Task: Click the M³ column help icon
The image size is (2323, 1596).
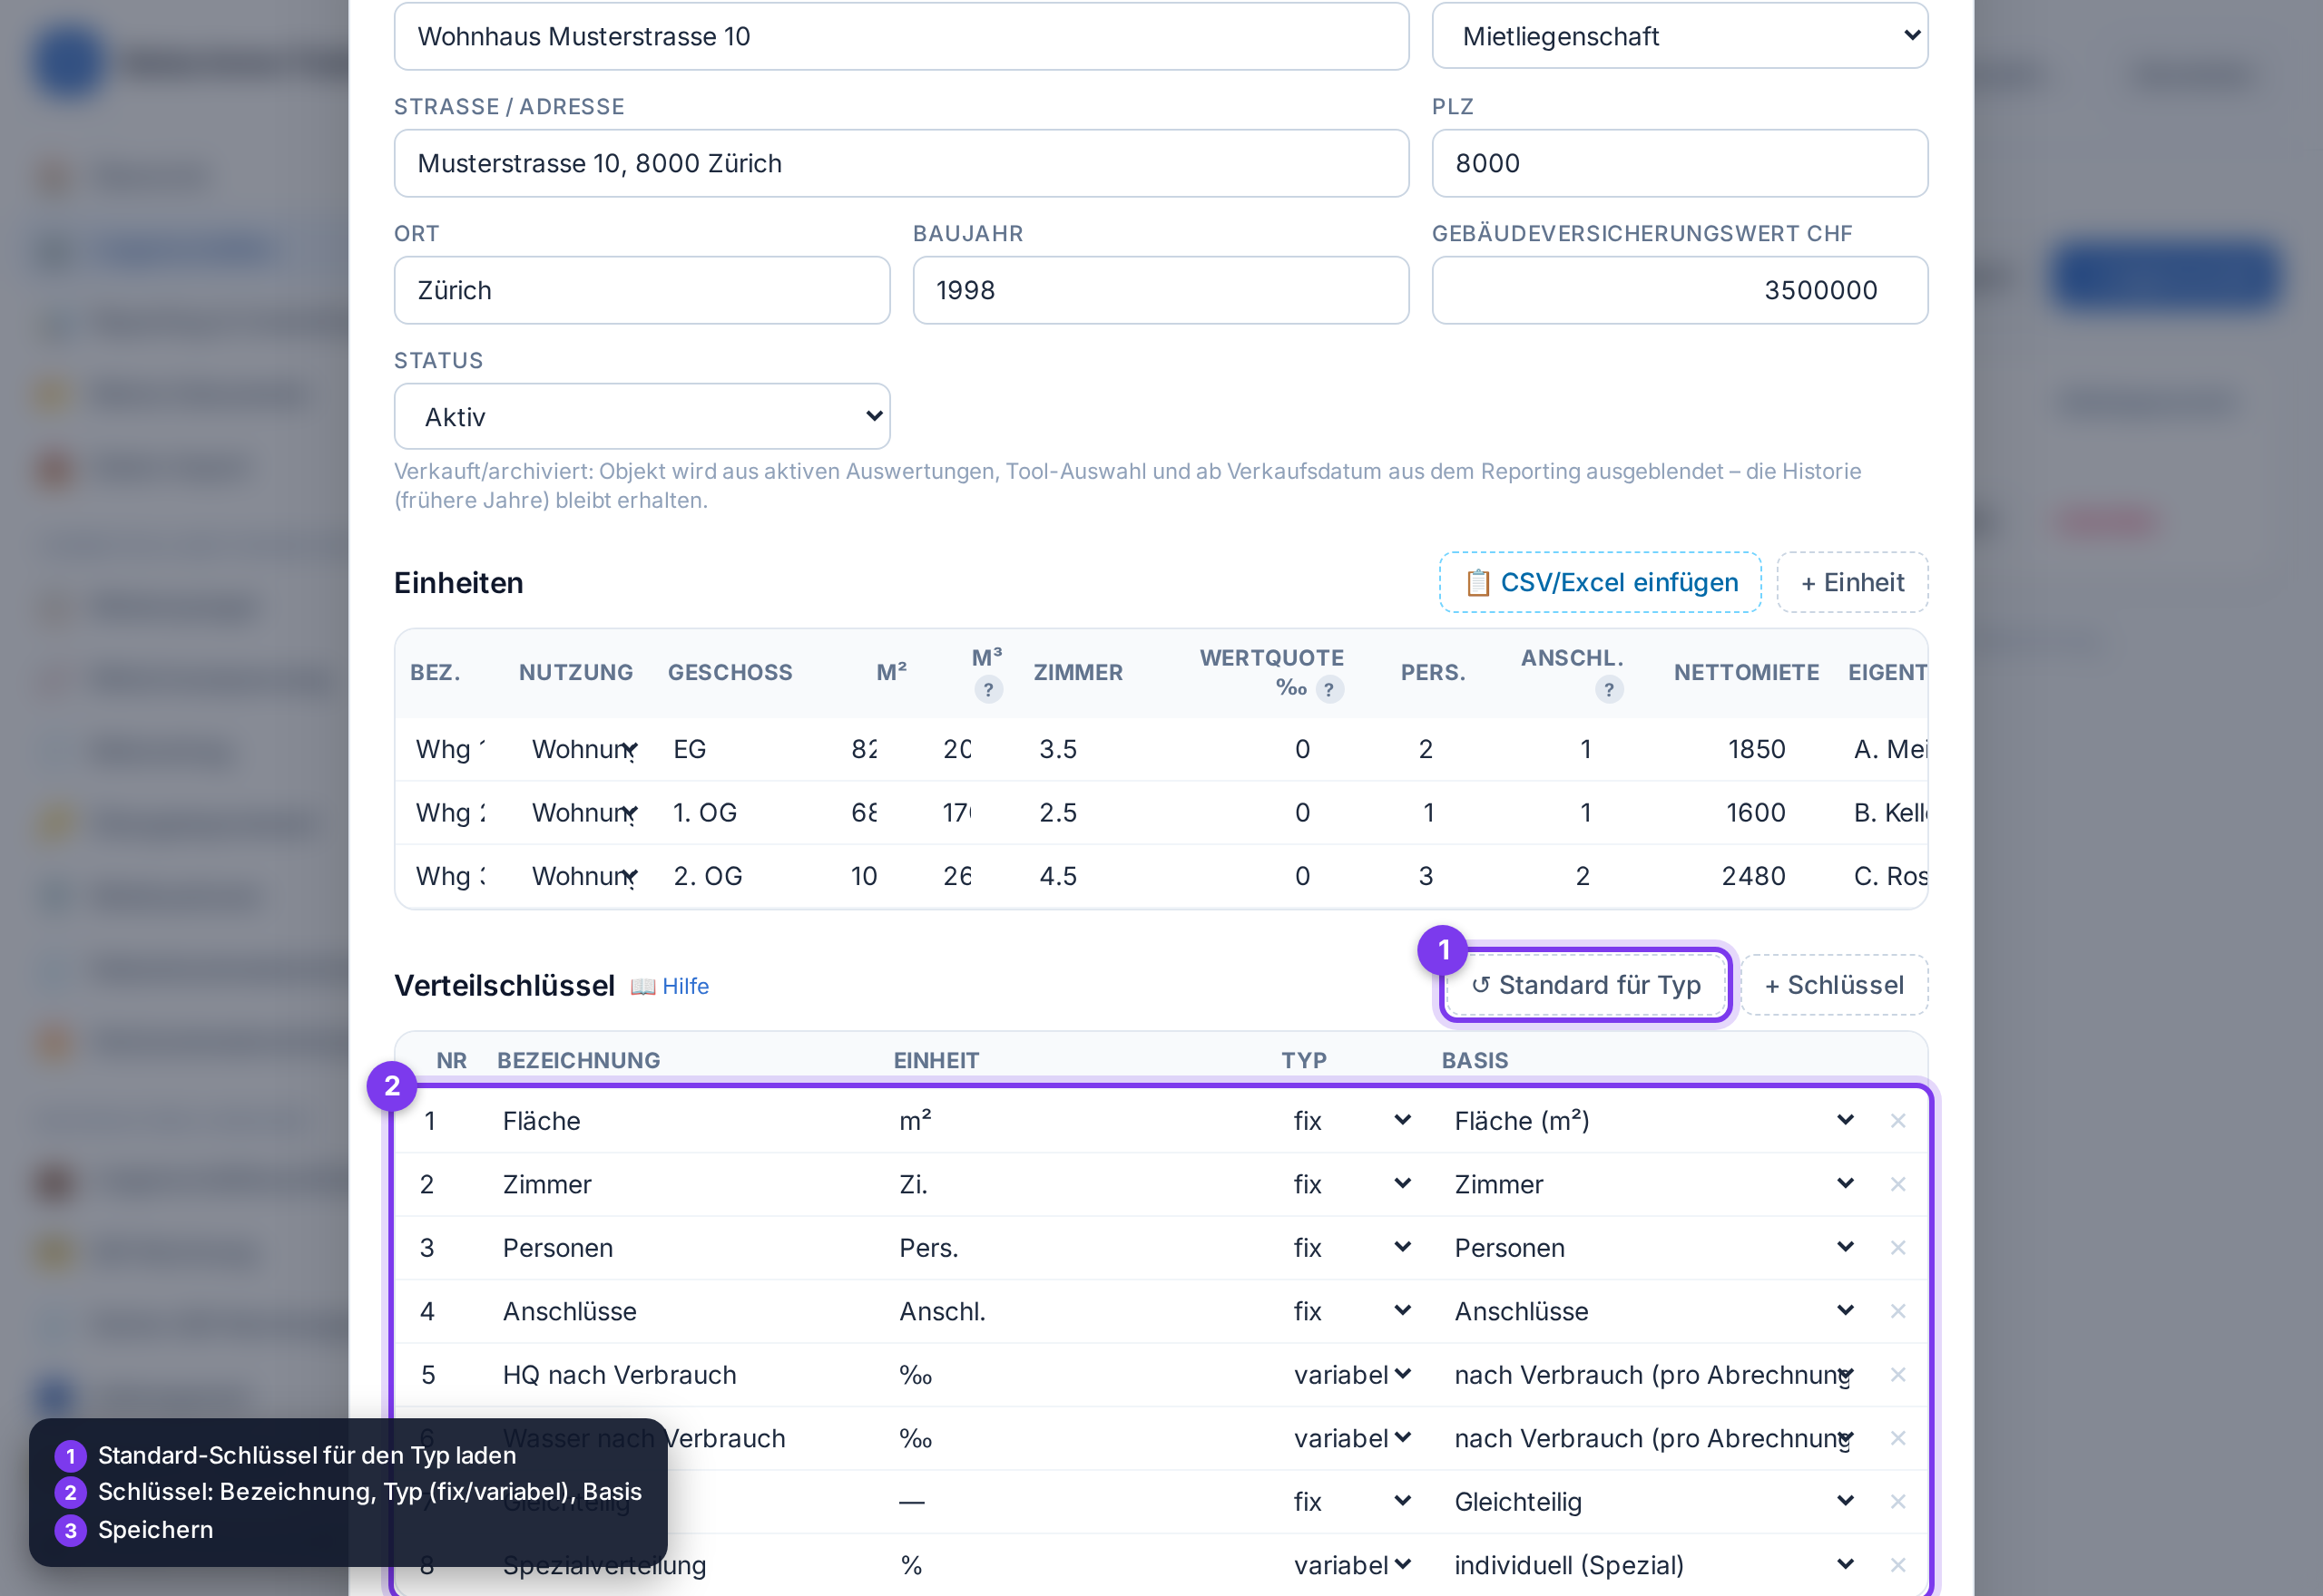Action: [988, 689]
